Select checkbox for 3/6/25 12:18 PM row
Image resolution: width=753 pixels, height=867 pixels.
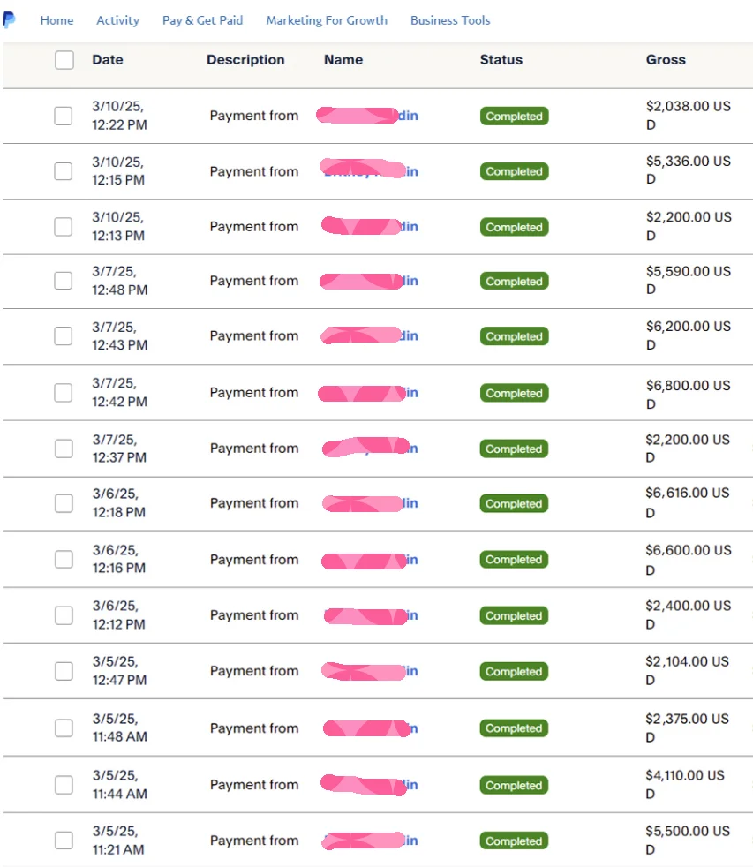[64, 503]
